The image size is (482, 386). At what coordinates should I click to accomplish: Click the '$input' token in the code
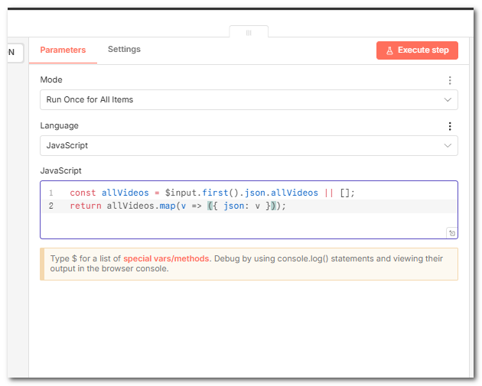point(181,193)
